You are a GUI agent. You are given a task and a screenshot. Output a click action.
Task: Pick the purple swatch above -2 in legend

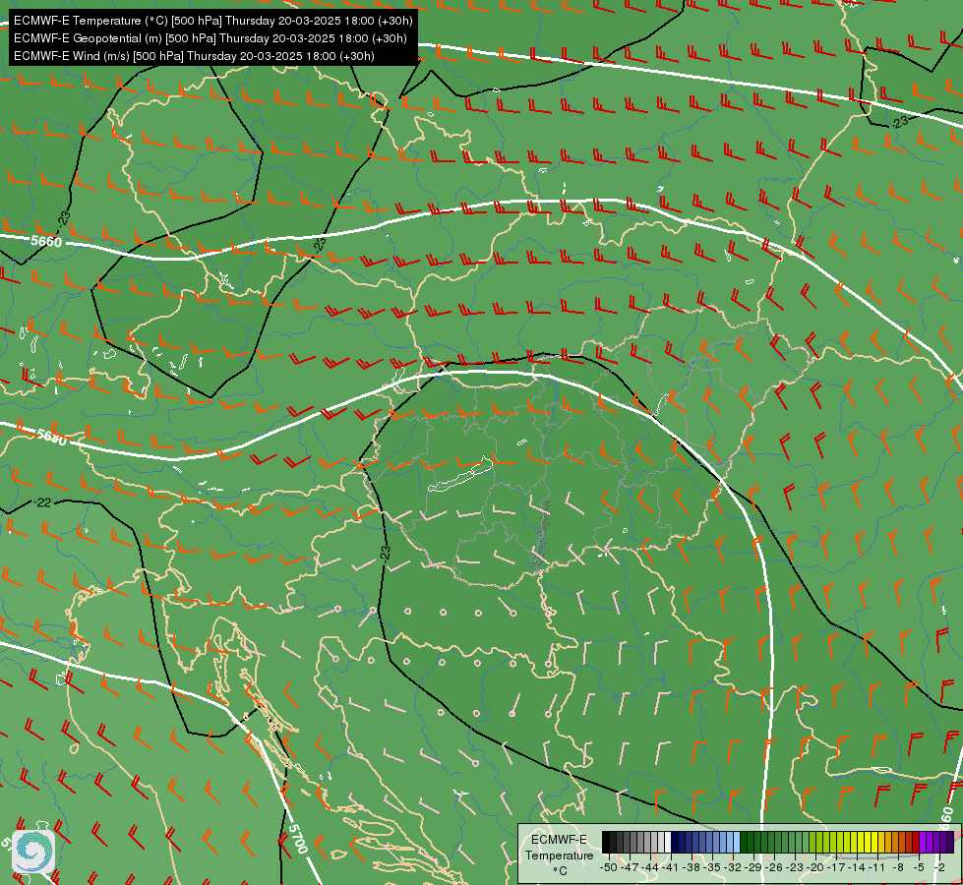coord(936,842)
